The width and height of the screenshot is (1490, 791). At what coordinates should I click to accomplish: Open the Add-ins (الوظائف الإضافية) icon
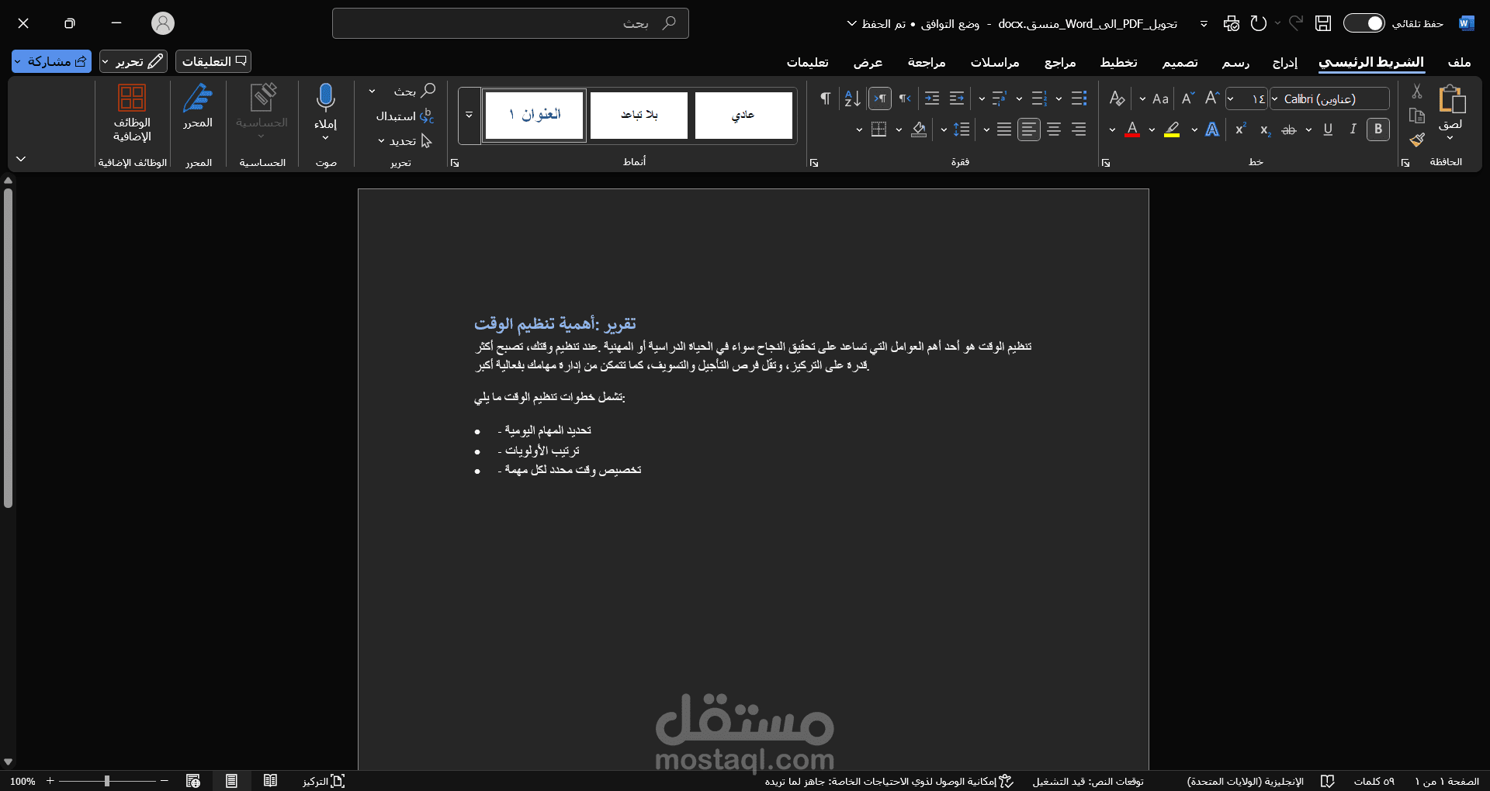(132, 98)
